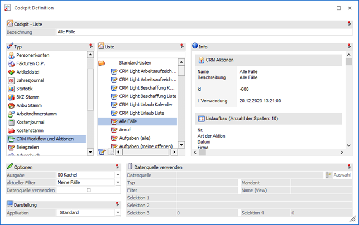Click the Bezeichnung text field
Screen dimensions: 359x225
pyautogui.click(x=201, y=32)
